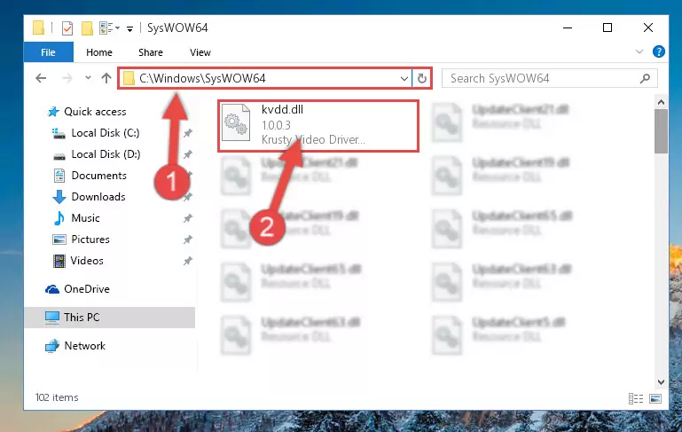Open the File menu tab
Image resolution: width=682 pixels, height=432 pixels.
(48, 52)
